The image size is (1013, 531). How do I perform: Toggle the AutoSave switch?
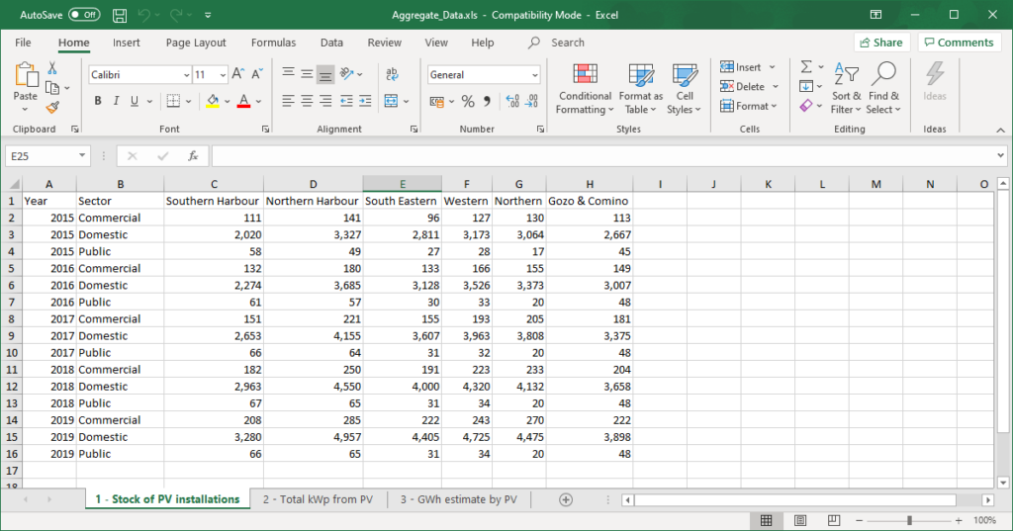click(x=84, y=15)
